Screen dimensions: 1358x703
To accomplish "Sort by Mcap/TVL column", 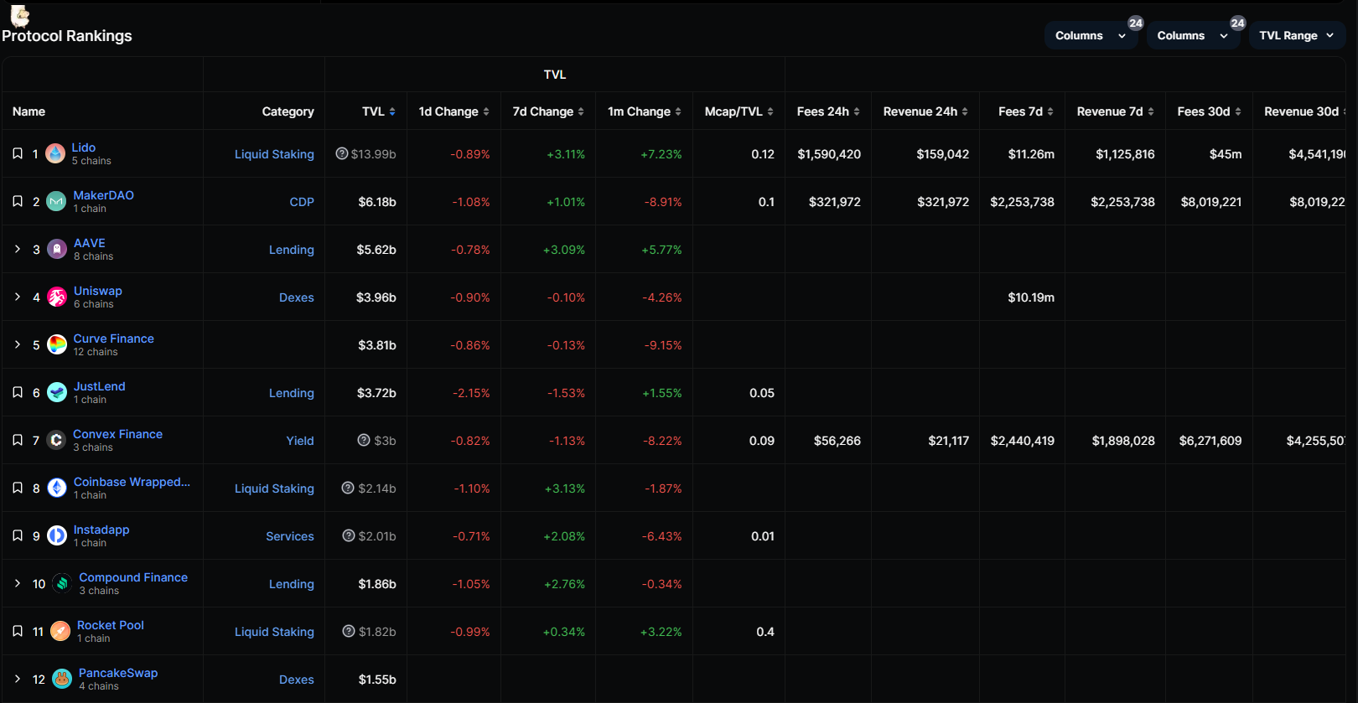I will click(x=739, y=111).
